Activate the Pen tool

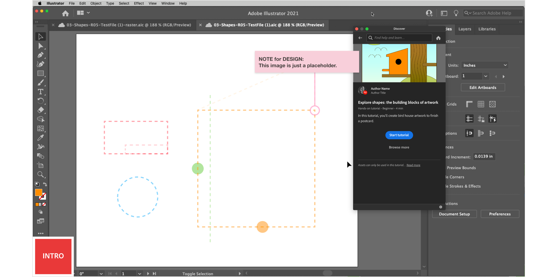[41, 55]
